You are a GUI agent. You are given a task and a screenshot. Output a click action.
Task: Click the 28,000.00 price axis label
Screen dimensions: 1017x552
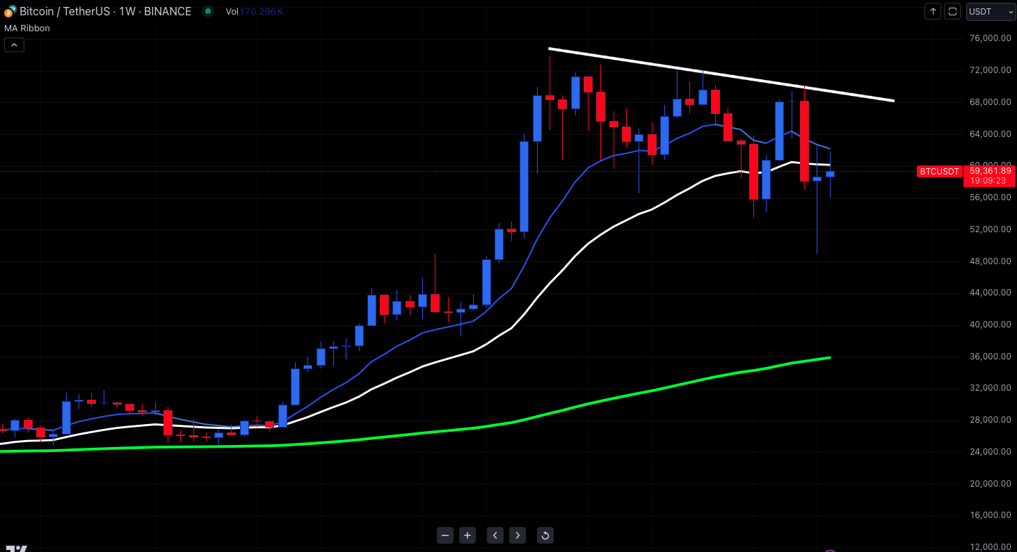click(x=990, y=420)
